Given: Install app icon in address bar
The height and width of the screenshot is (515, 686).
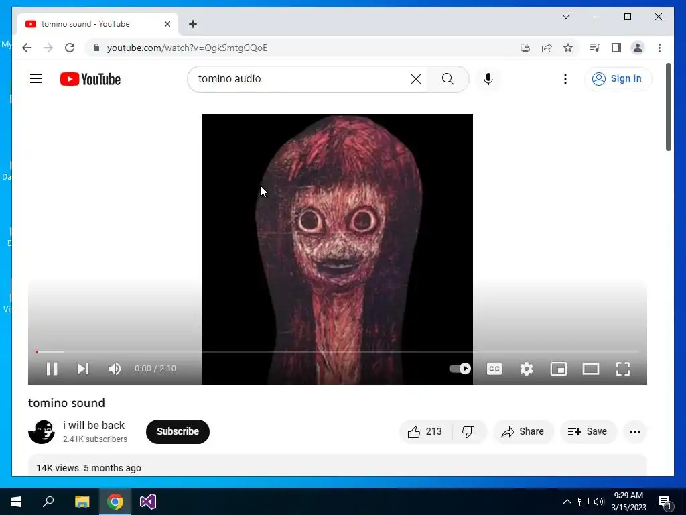Looking at the screenshot, I should [525, 48].
